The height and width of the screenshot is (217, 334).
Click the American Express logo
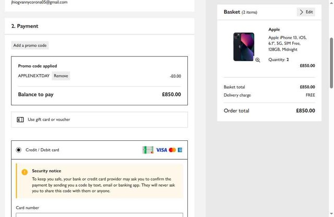click(180, 150)
